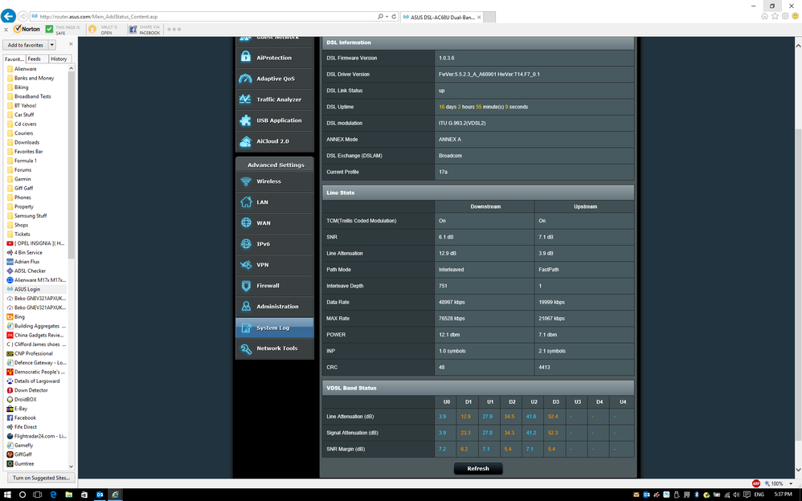Open a new blank browser tab
The width and height of the screenshot is (802, 501).
click(489, 17)
